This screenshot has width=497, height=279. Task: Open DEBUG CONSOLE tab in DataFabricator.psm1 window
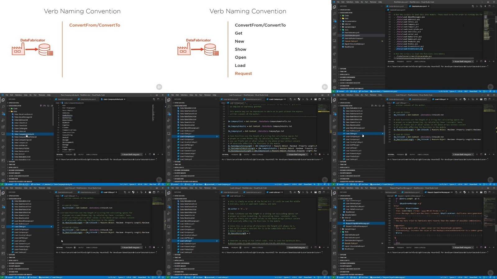pyautogui.click(x=420, y=61)
